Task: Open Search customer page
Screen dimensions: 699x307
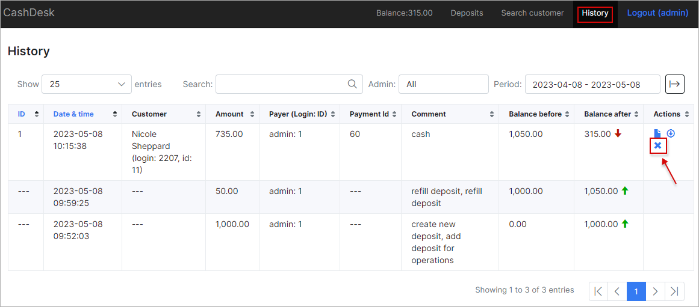Action: click(532, 13)
